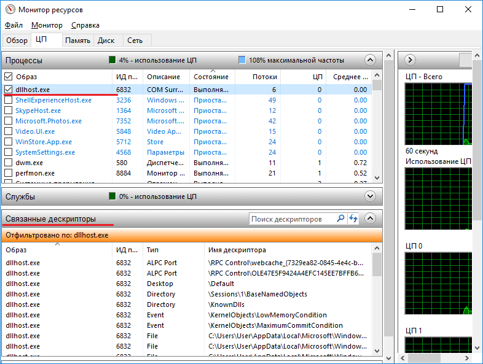Collapse the Процессы section chevron
The width and height of the screenshot is (483, 364).
click(x=370, y=60)
